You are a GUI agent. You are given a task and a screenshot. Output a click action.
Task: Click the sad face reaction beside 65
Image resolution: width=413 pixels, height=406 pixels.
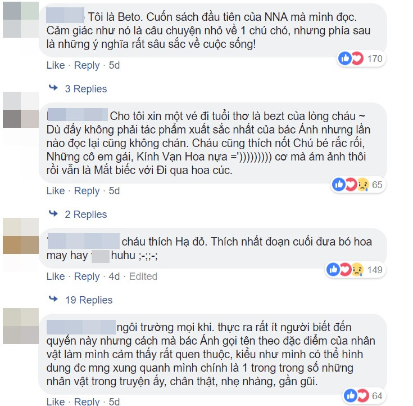tap(363, 184)
